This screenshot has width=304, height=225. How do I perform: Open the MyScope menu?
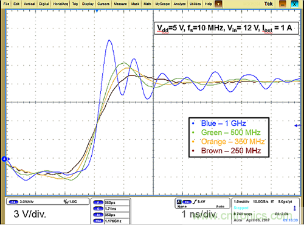162,4
